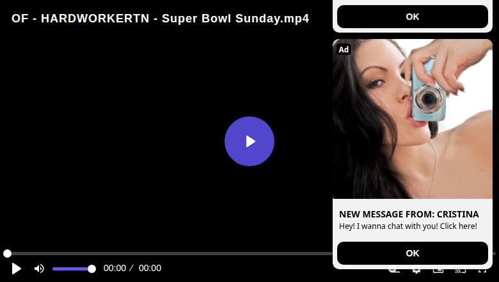Click the video title Super Bowl Sunday.mp4
This screenshot has height=282, width=499.
pyautogui.click(x=160, y=19)
